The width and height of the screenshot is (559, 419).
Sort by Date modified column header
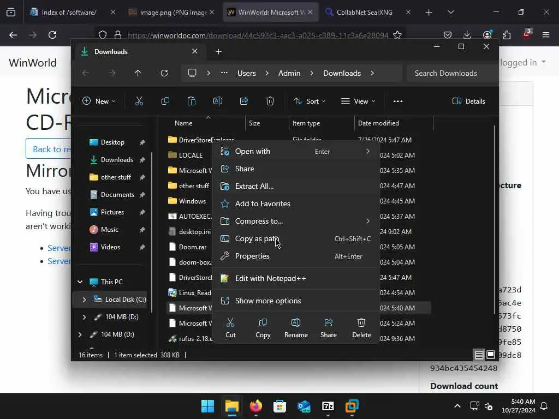[x=394, y=123]
